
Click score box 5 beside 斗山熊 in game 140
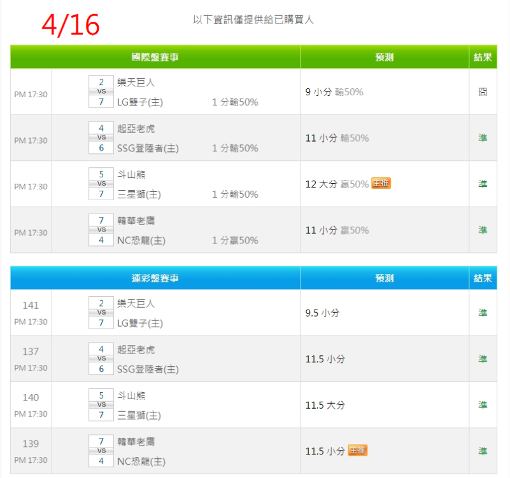coord(101,395)
